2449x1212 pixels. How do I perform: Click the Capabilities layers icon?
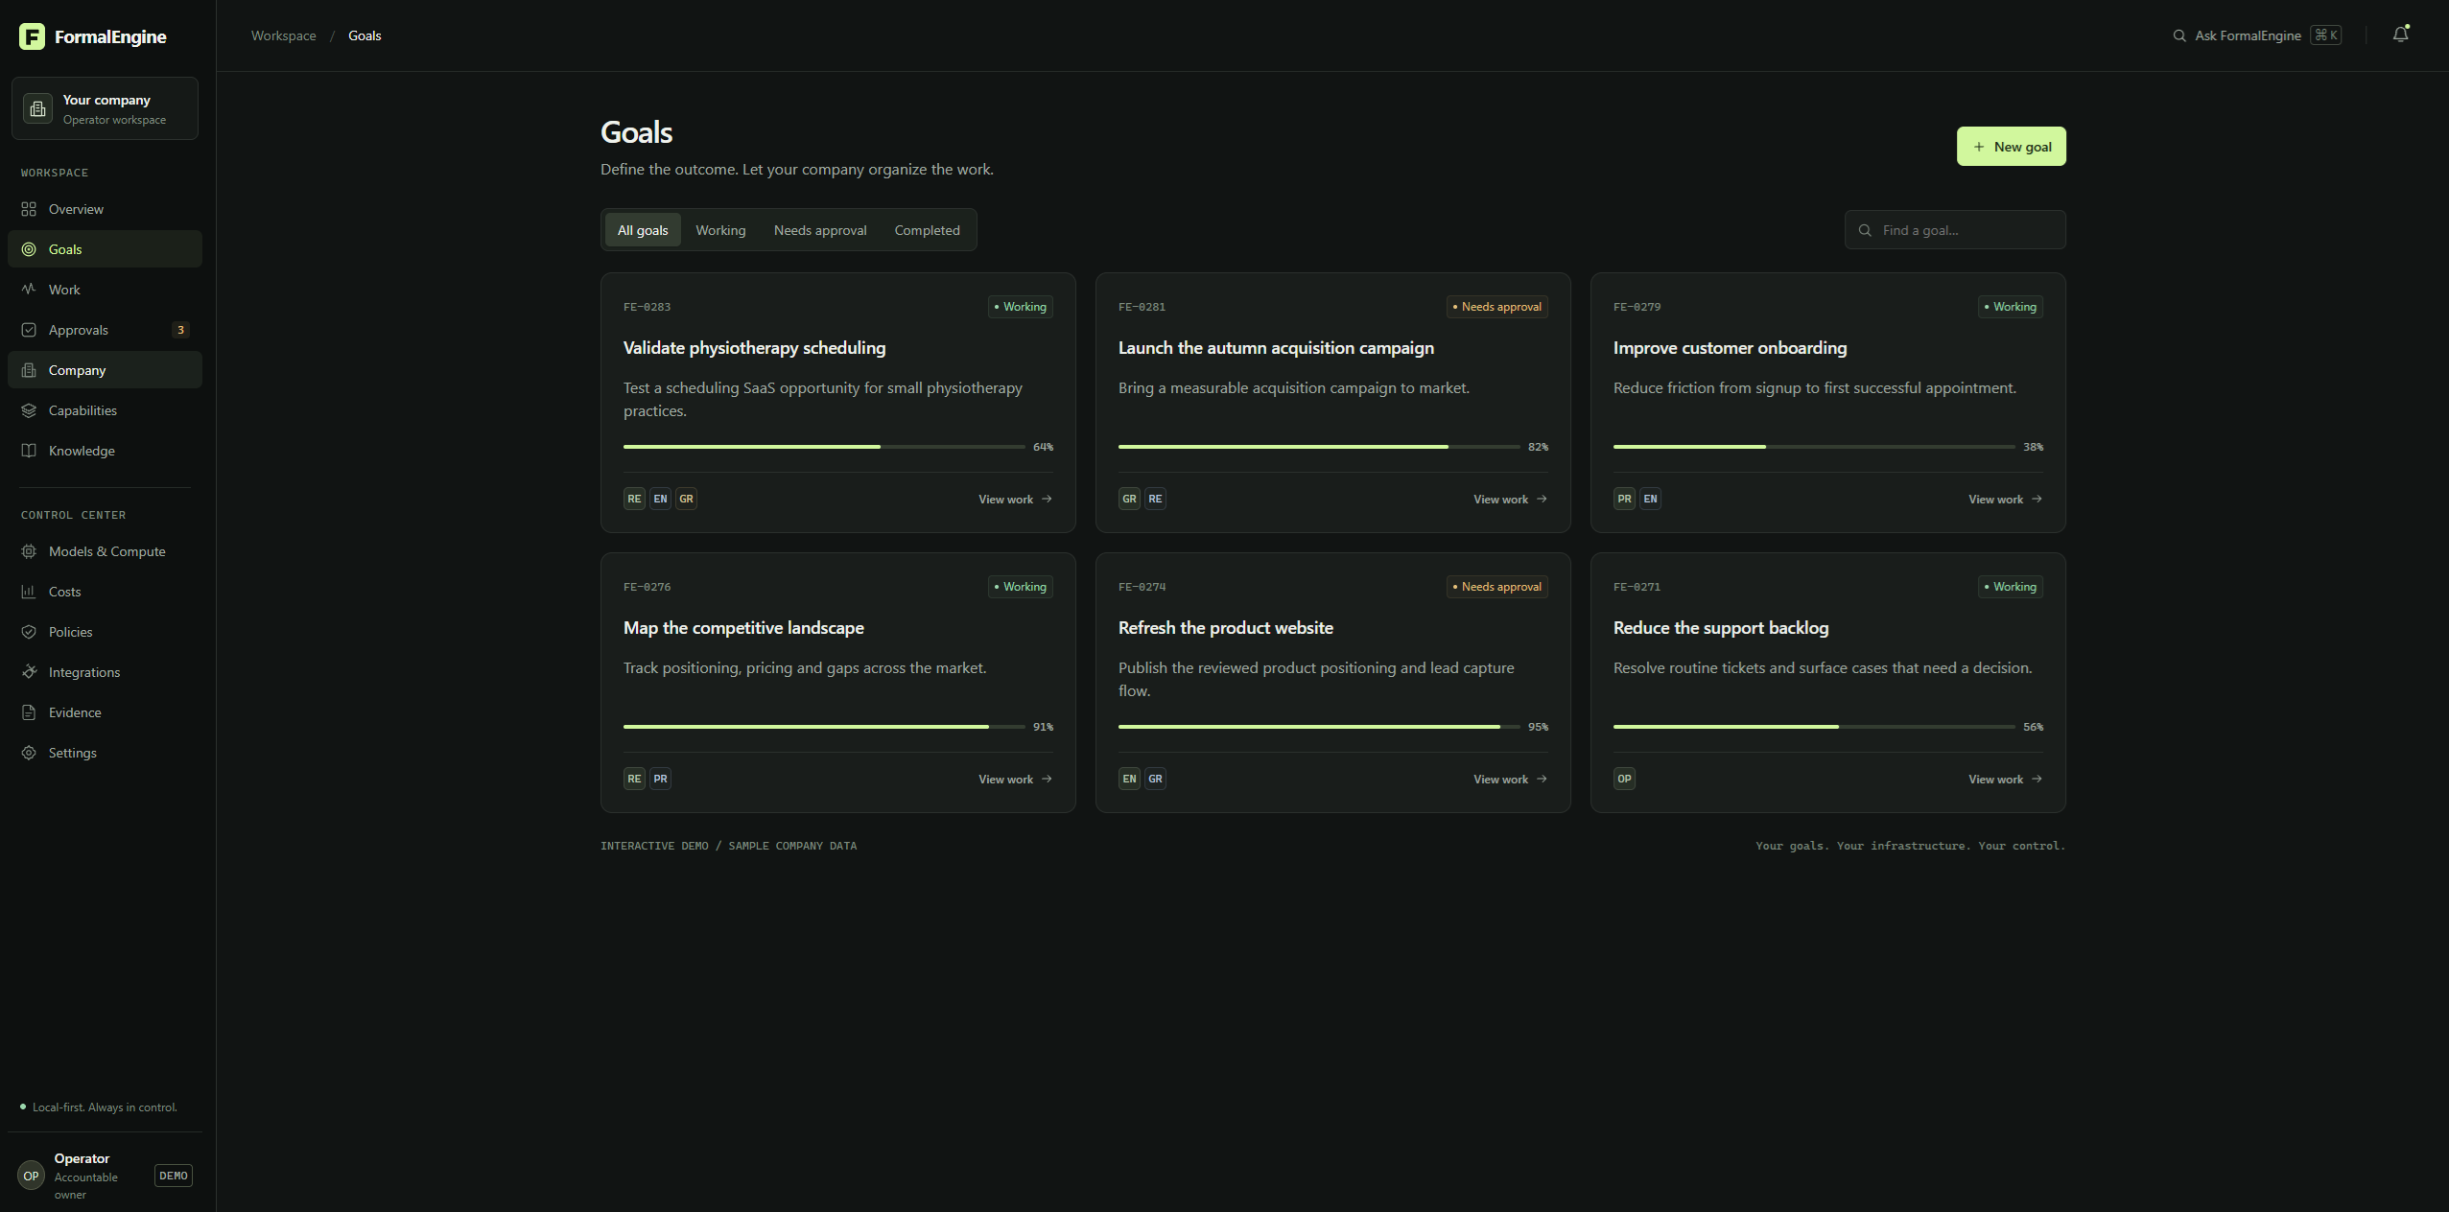[29, 410]
